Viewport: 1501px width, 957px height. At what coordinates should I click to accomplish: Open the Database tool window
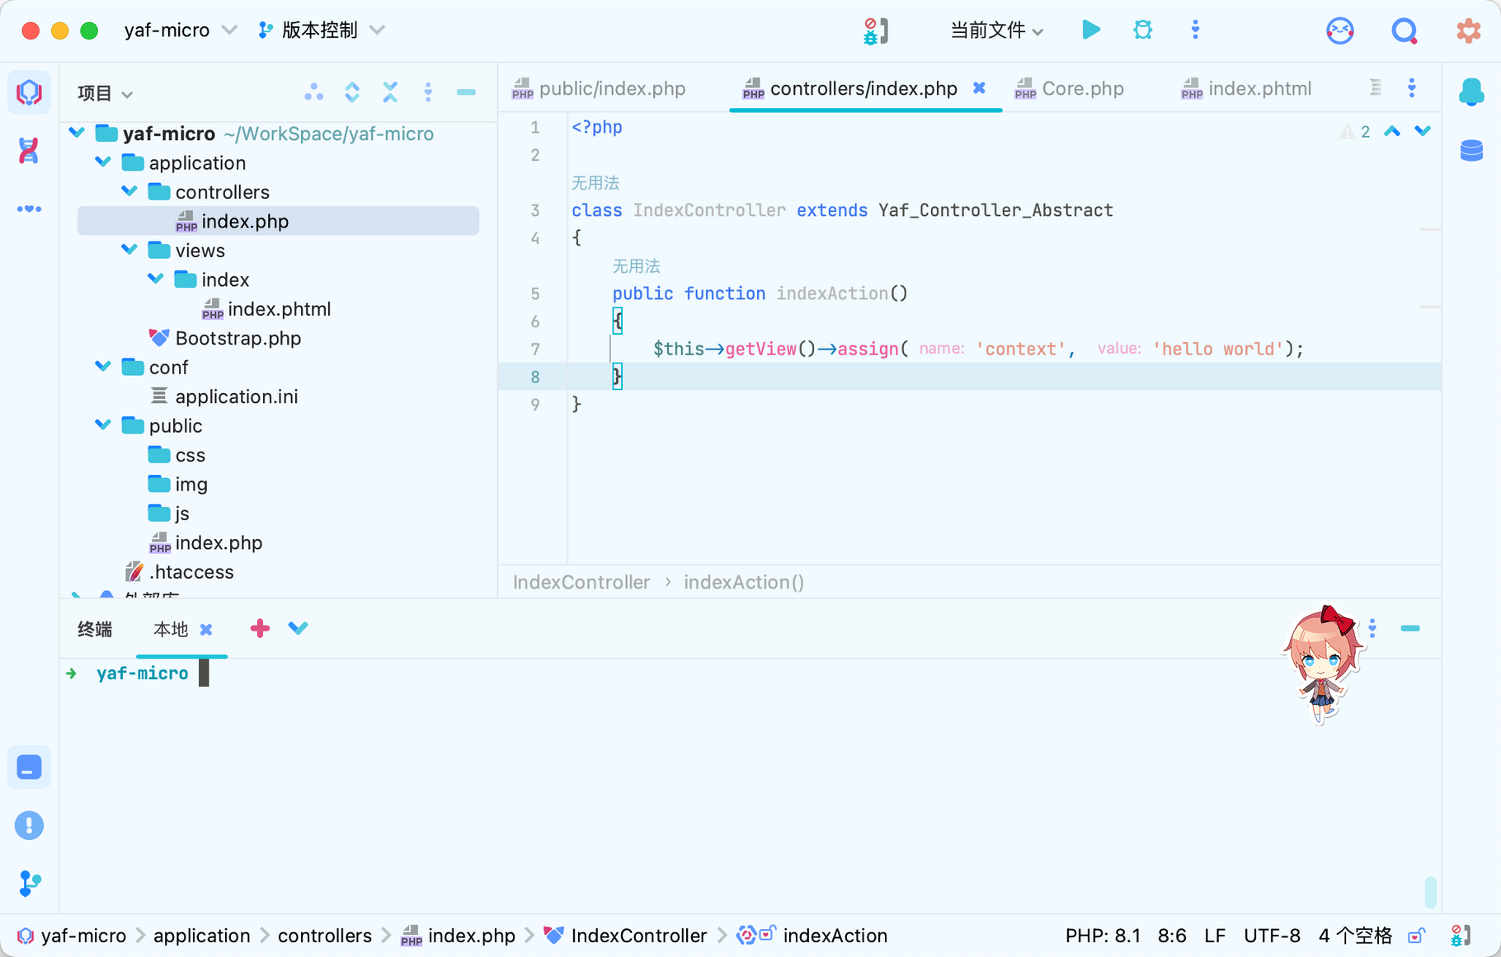(x=1471, y=151)
